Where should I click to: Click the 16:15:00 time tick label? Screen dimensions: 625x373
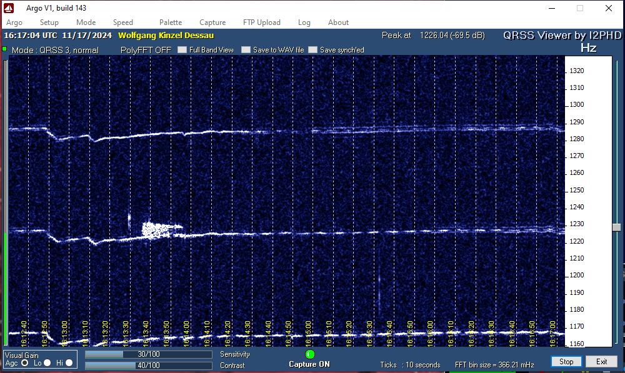pyautogui.click(x=309, y=333)
